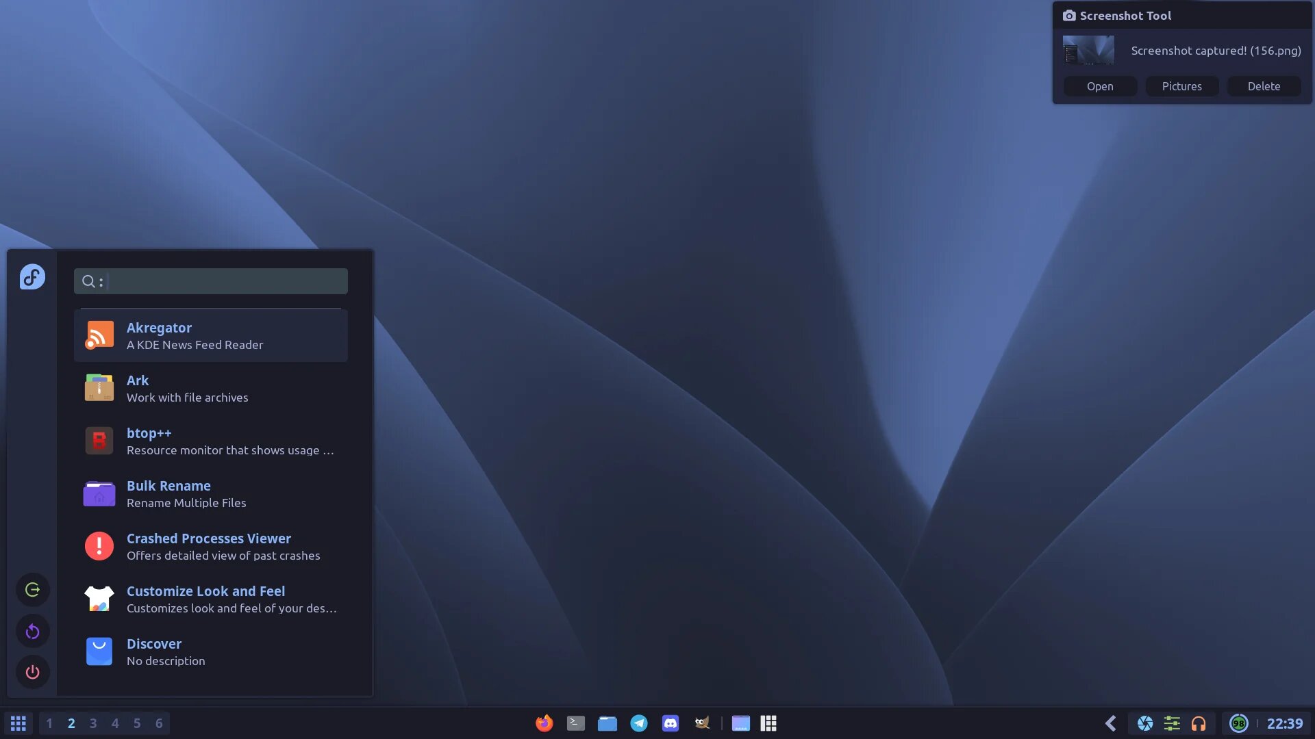The height and width of the screenshot is (739, 1315).
Task: Open the app launcher grid button
Action: tap(18, 723)
